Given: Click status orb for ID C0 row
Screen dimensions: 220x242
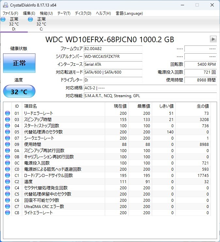Looking at the screenshot, I should pos(8,169).
